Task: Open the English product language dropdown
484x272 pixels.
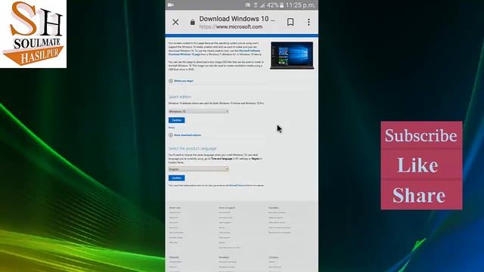Action: (198, 169)
